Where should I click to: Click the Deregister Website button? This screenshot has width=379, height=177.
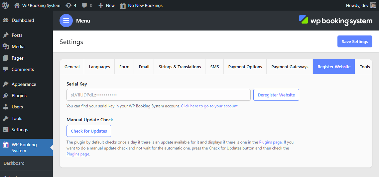(276, 95)
